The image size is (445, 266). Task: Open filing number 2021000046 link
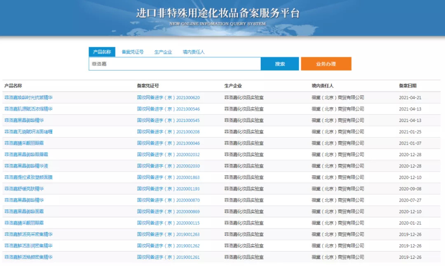point(168,143)
